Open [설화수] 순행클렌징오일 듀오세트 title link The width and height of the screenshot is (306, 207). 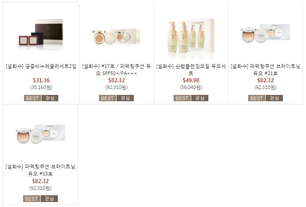pos(191,70)
